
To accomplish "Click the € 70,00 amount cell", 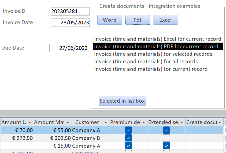I will click(x=17, y=130).
